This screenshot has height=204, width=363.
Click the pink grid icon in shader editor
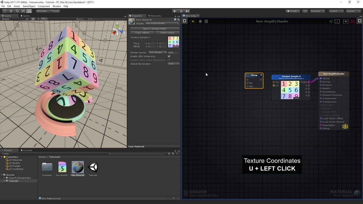pyautogui.click(x=352, y=21)
